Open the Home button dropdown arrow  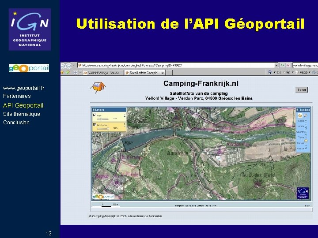point(275,72)
